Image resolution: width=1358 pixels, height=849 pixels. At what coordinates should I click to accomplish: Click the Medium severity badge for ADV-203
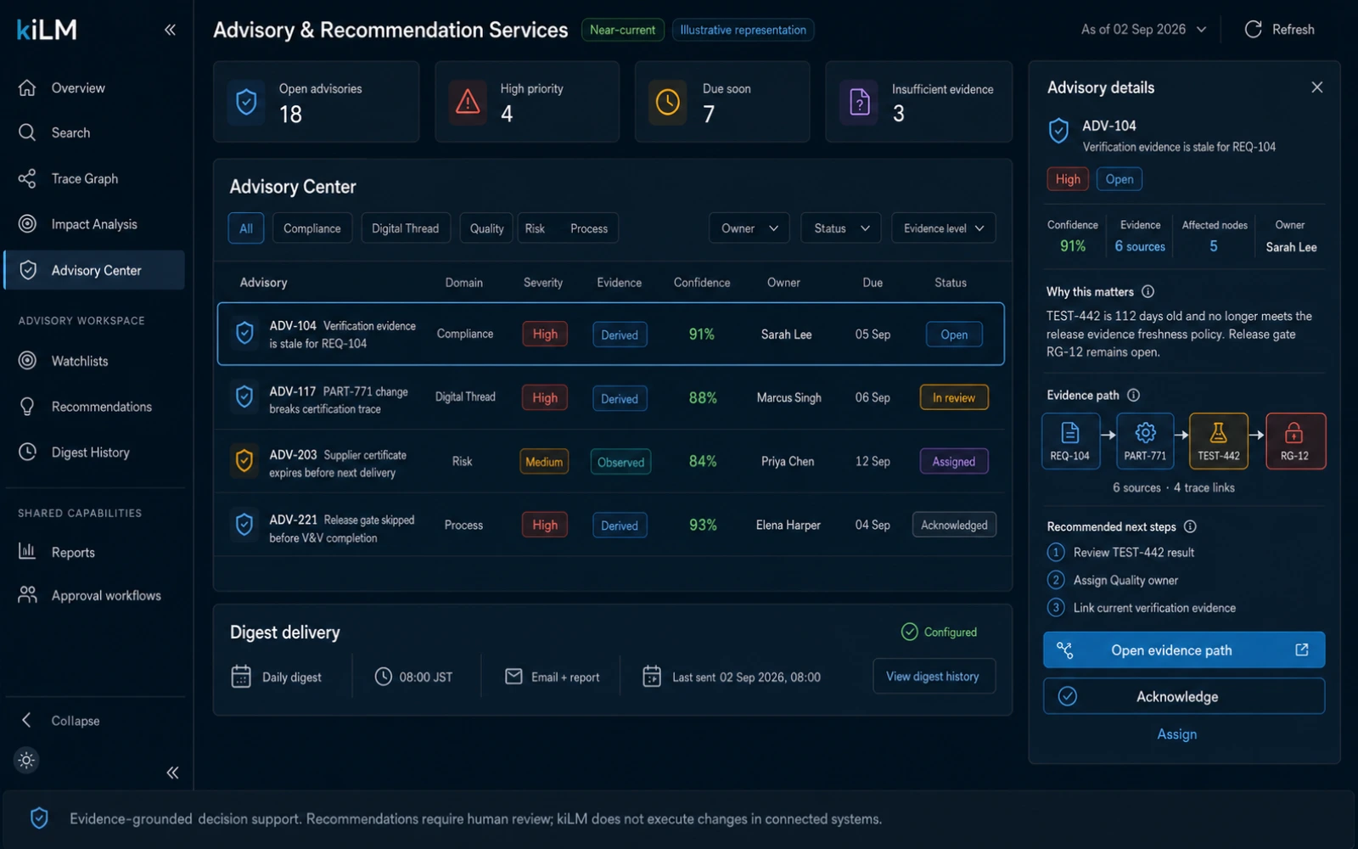[x=544, y=462]
